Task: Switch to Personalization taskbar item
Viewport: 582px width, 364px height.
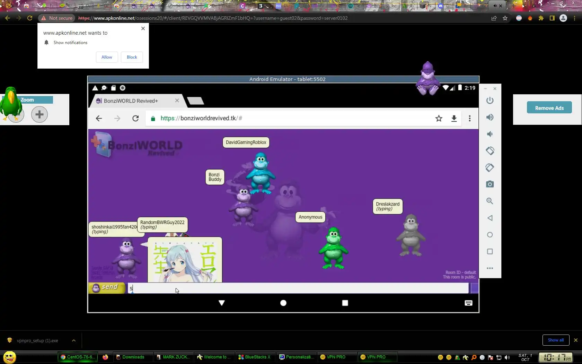Action: [x=297, y=357]
